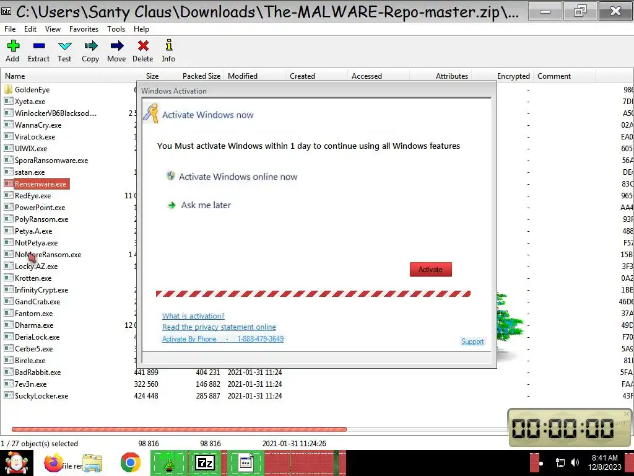Click the Support link
The image size is (634, 476).
[x=472, y=342]
